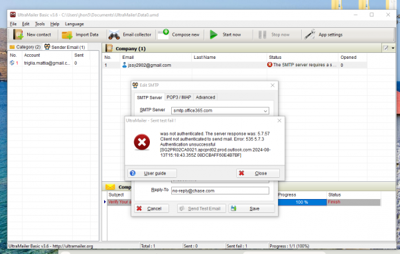This screenshot has height=254, width=400.
Task: Click the Stop now pause icon
Action: (262, 34)
